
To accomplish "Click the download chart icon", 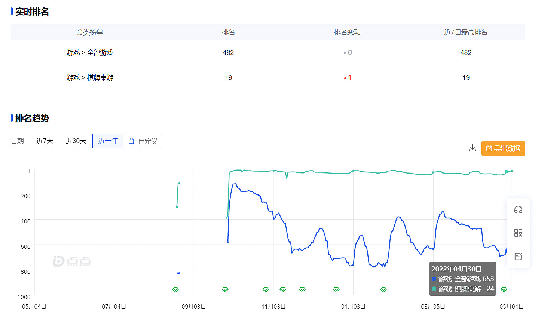I will click(x=472, y=148).
